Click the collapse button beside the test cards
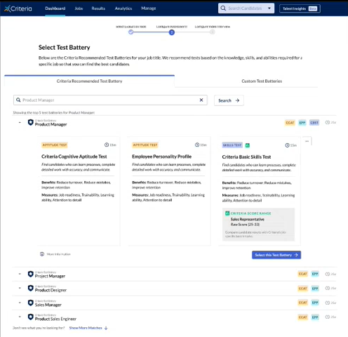 coord(307,141)
